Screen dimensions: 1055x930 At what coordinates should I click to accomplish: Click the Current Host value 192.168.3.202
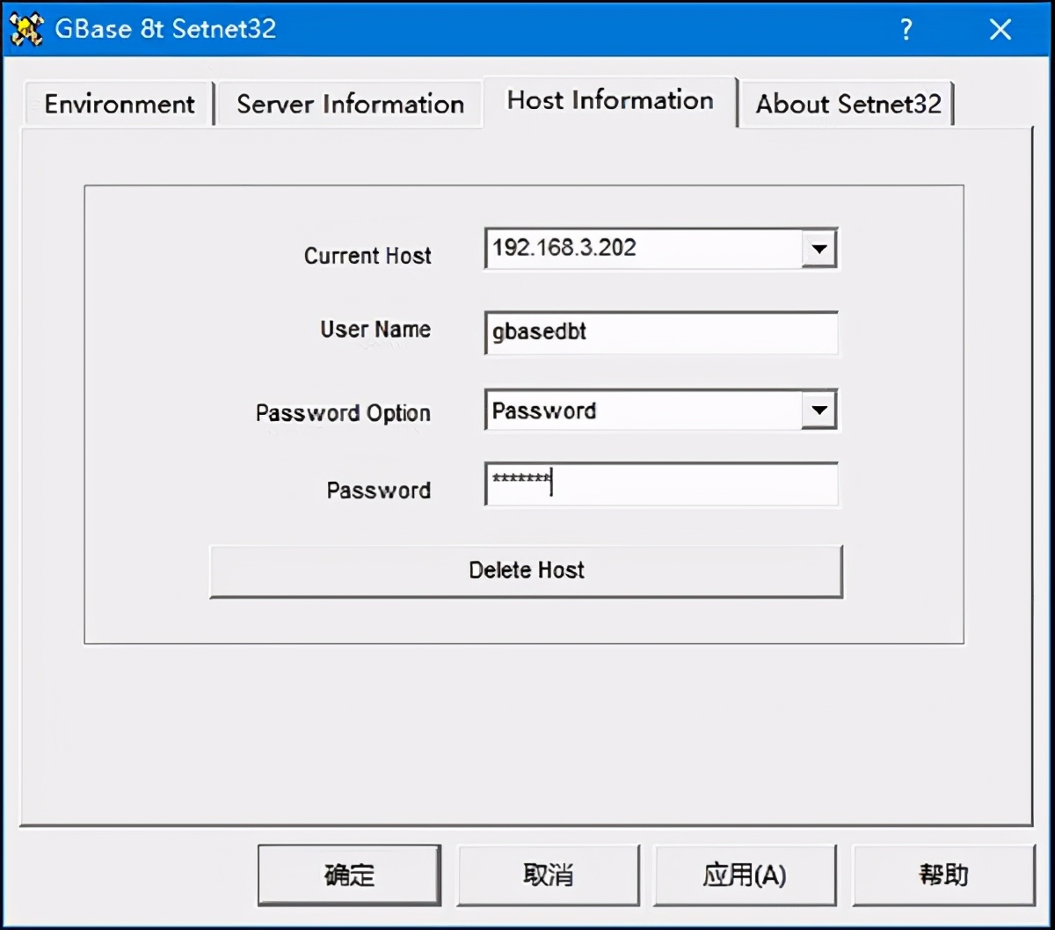click(x=564, y=248)
